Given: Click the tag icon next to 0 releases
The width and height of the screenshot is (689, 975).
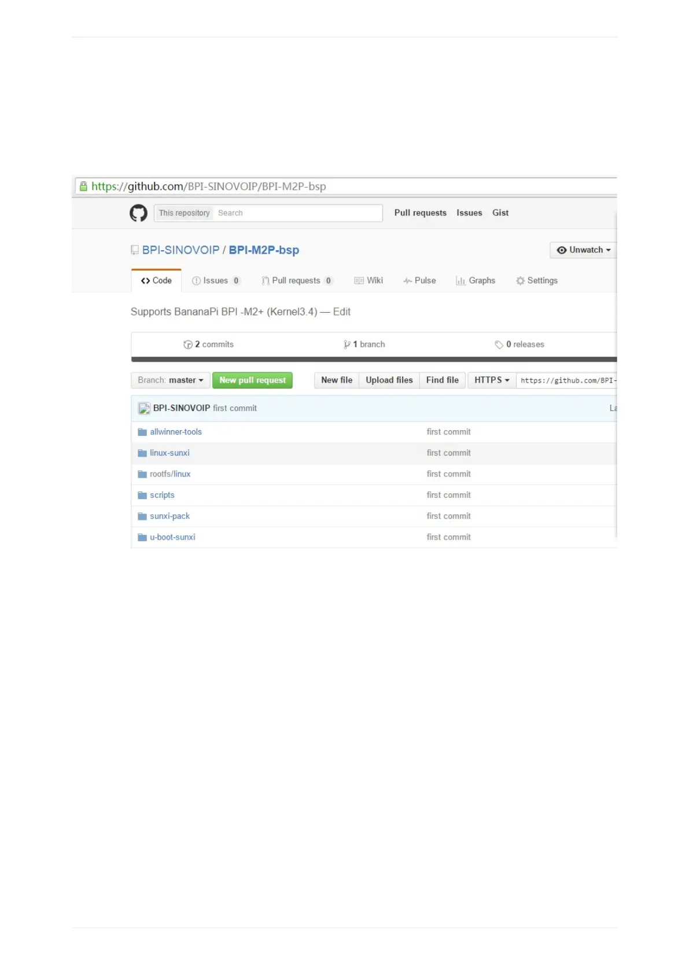Looking at the screenshot, I should click(x=499, y=344).
